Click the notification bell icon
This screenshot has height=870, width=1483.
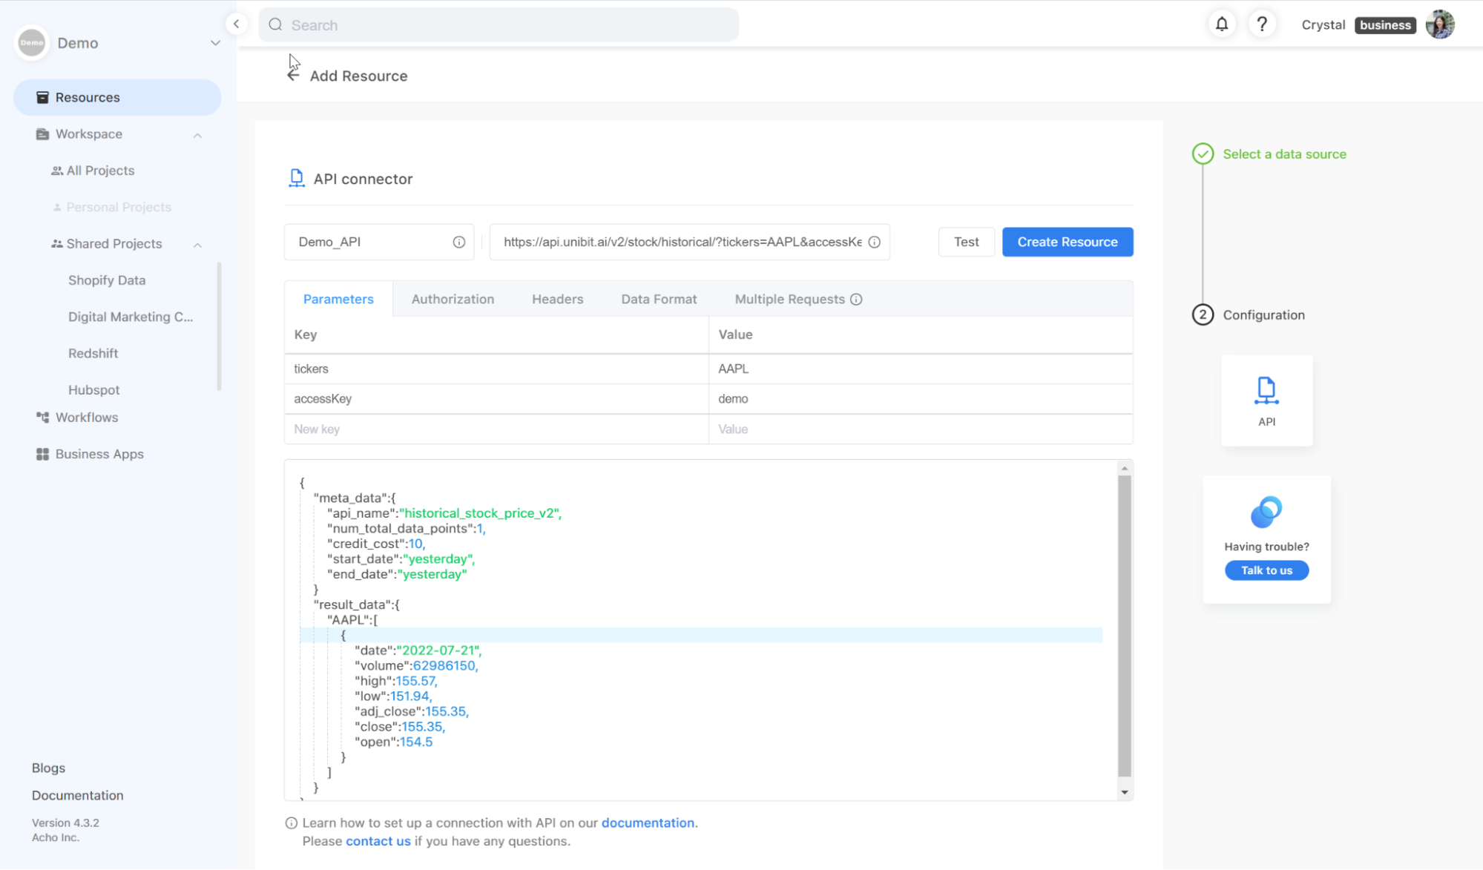coord(1221,24)
